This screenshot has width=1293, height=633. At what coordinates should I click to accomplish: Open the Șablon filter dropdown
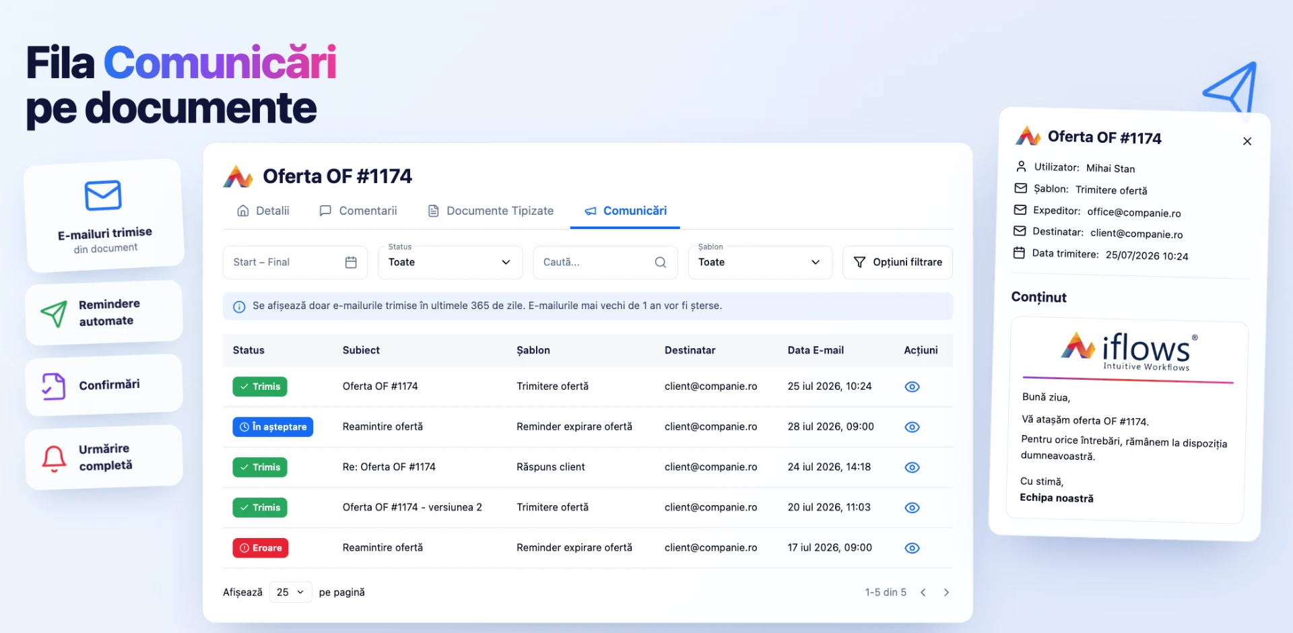coord(760,262)
